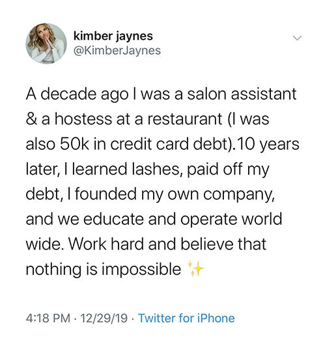Click 'founded my own company' text
The image size is (323, 353).
pos(173,195)
